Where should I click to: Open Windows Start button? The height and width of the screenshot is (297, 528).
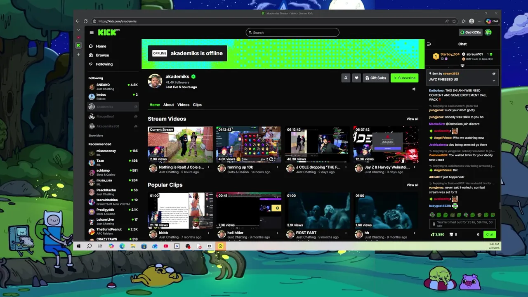point(78,246)
